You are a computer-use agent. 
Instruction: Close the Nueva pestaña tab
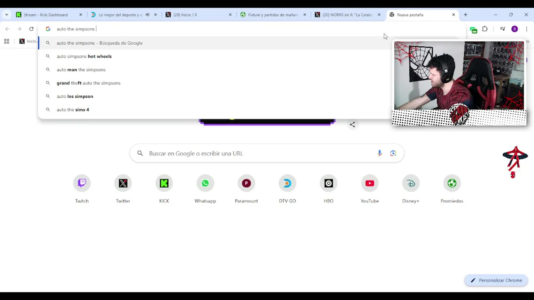pos(453,15)
